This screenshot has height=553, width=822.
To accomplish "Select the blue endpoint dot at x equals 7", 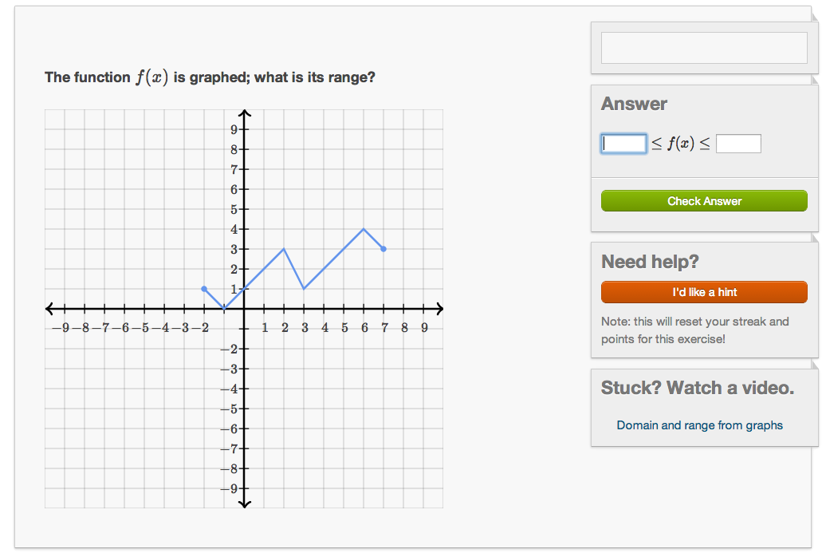I will (x=383, y=249).
